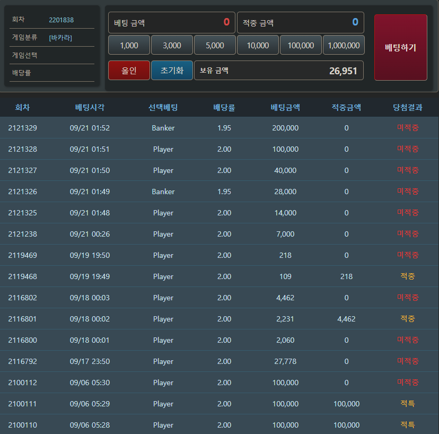The width and height of the screenshot is (439, 434).
Task: Click the 200,000 bet amount cell
Action: pos(285,128)
